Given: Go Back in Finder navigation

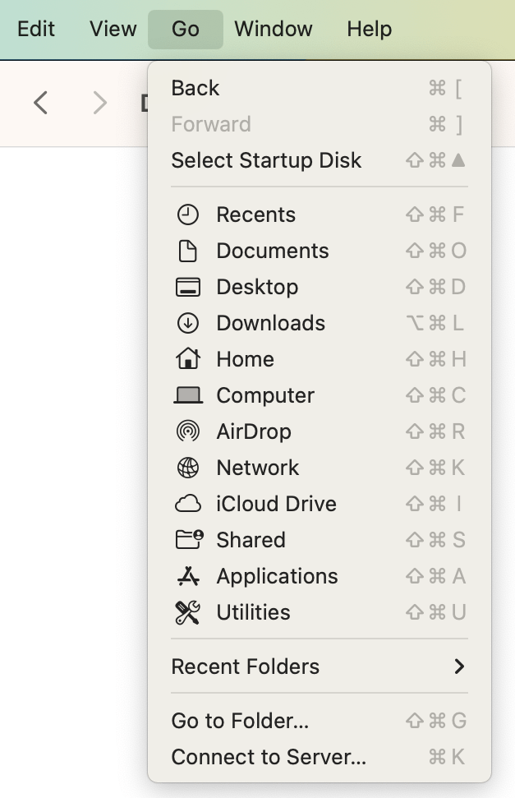Looking at the screenshot, I should [195, 88].
